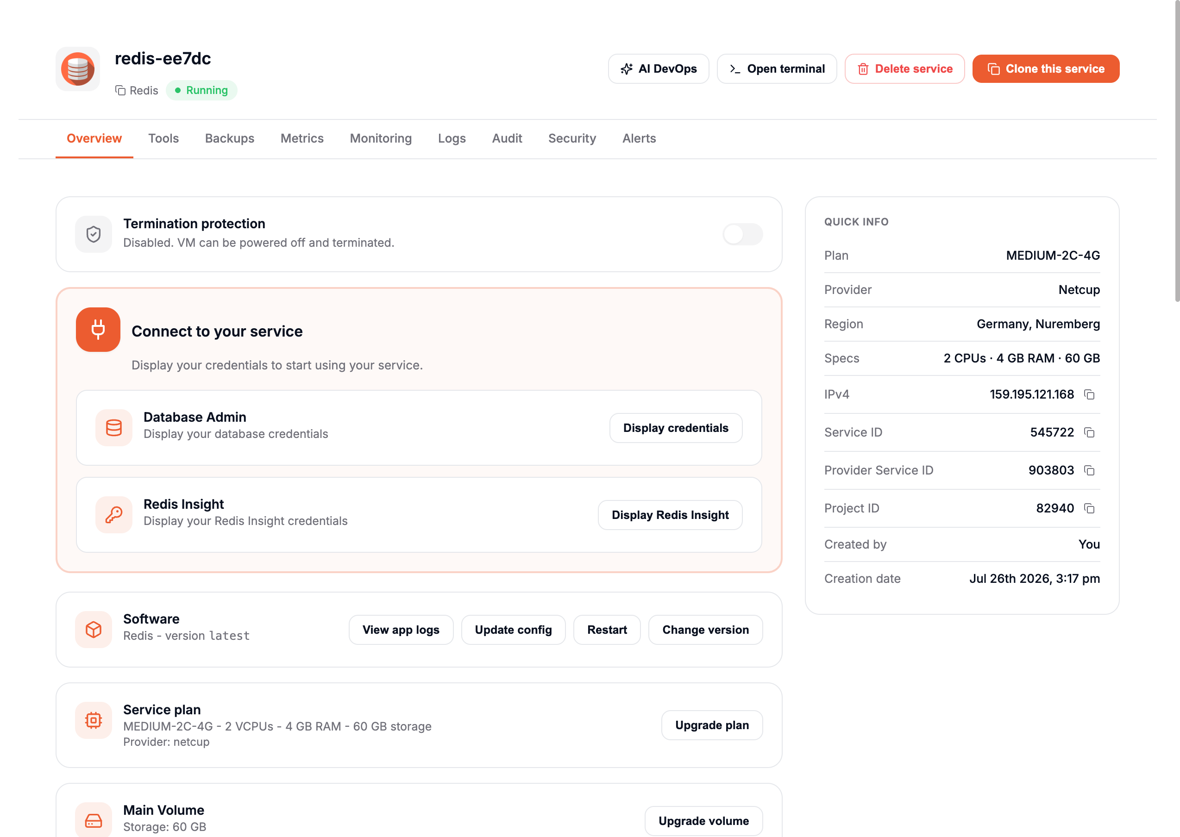Copy the Provider Service ID 903803

pos(1089,470)
